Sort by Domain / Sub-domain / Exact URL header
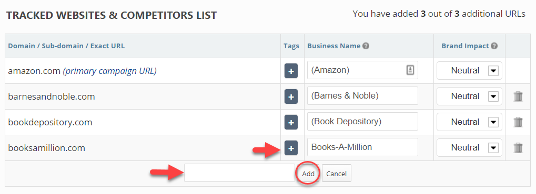The height and width of the screenshot is (194, 536). [66, 46]
